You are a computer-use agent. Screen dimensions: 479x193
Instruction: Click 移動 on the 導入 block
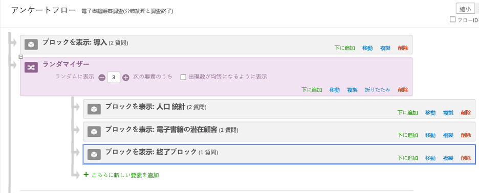(367, 48)
